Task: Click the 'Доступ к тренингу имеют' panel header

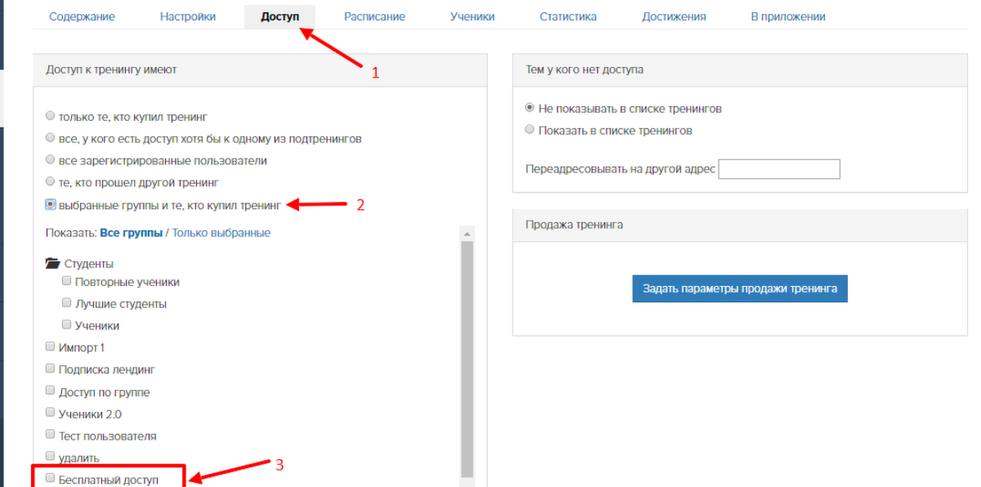Action: click(x=260, y=70)
